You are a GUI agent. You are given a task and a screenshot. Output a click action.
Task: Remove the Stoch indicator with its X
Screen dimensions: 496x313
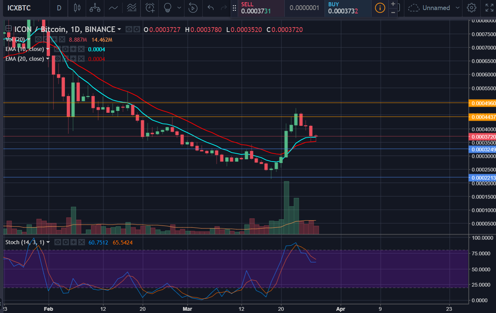click(x=82, y=242)
